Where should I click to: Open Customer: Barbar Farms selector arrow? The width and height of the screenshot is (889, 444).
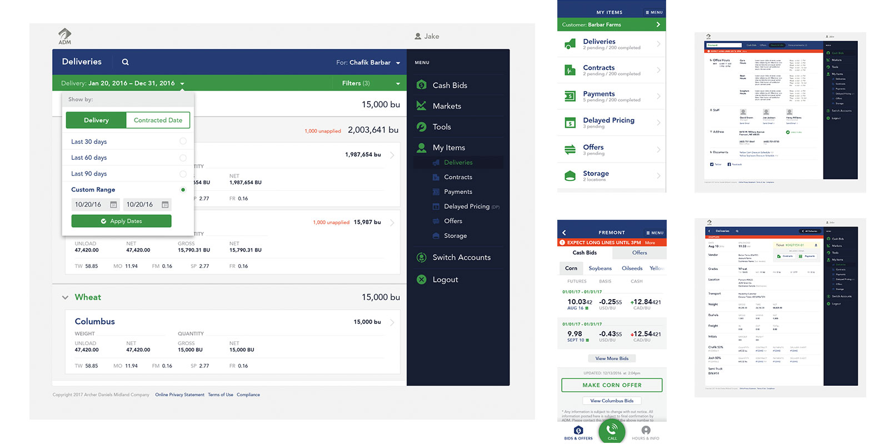[x=658, y=24]
